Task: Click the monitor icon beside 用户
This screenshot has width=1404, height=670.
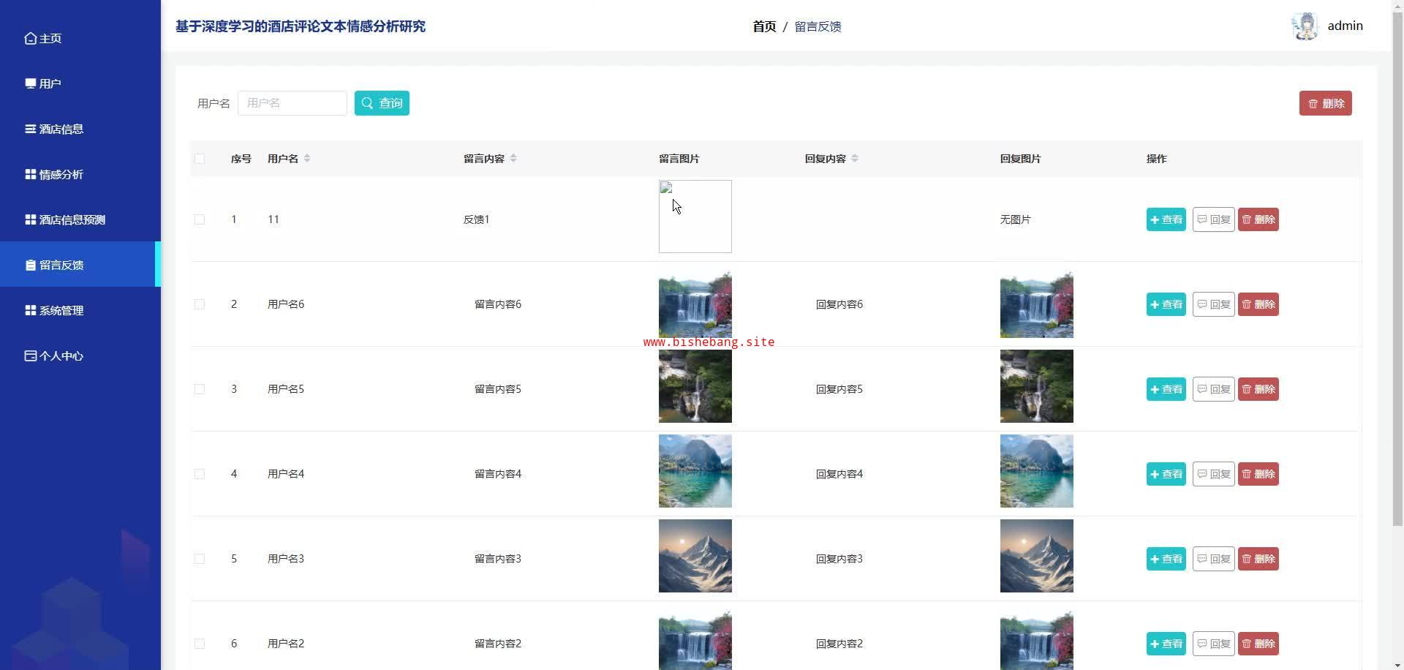Action: [30, 83]
